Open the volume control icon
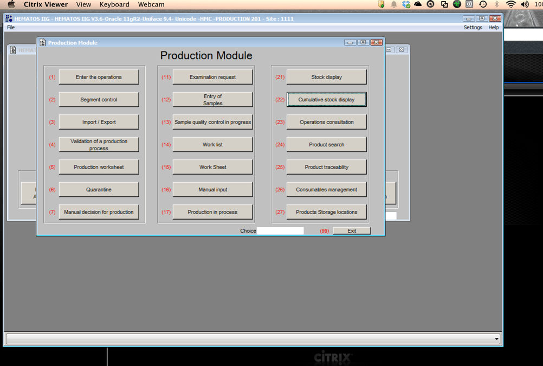543x366 pixels. (524, 4)
